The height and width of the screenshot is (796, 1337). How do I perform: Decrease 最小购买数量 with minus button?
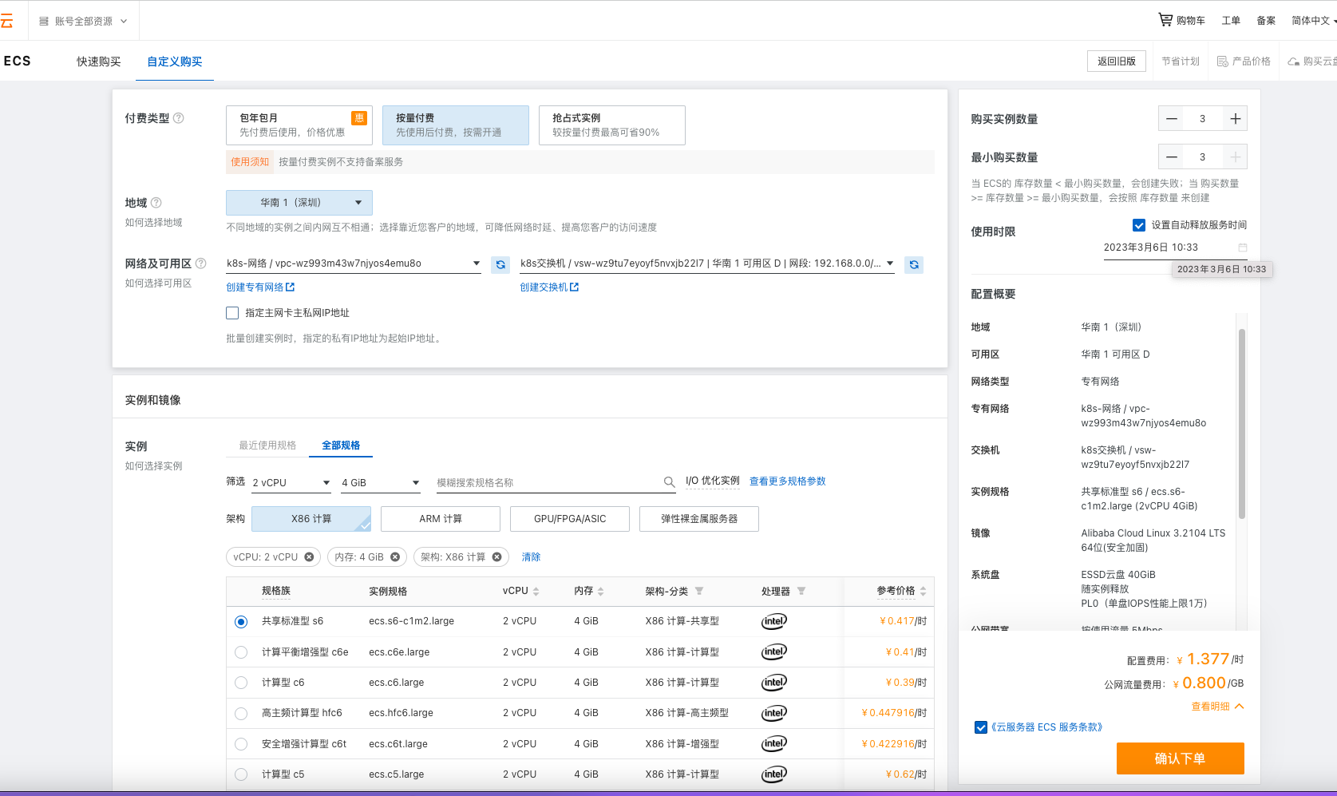pyautogui.click(x=1171, y=157)
